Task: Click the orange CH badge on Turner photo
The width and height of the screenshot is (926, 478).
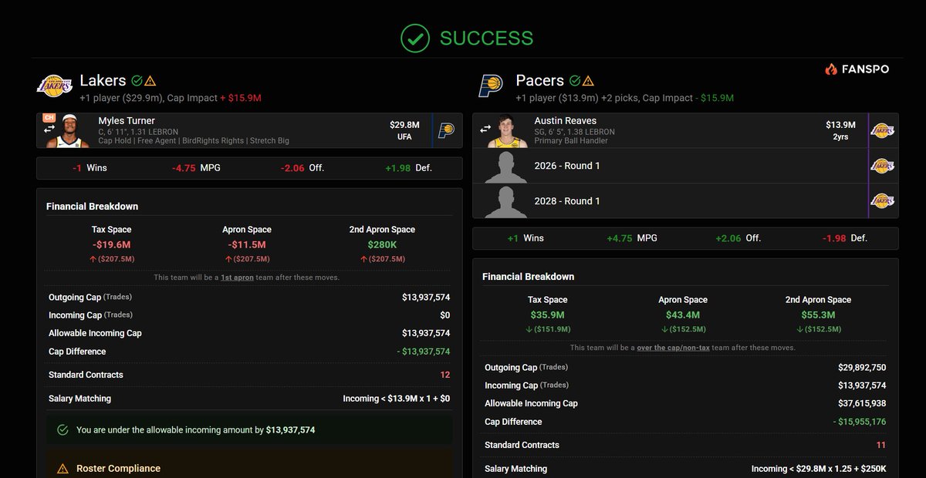Action: click(49, 118)
